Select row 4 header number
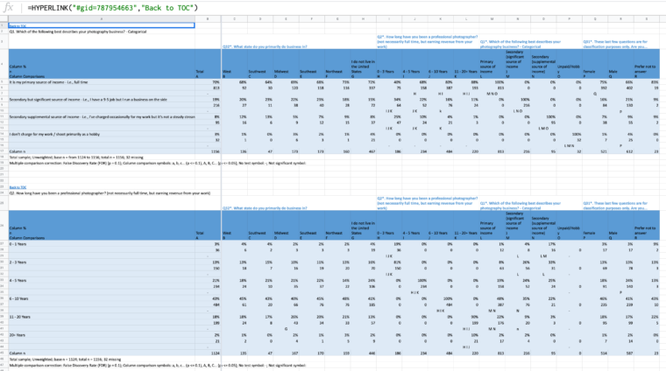 [x=2, y=64]
